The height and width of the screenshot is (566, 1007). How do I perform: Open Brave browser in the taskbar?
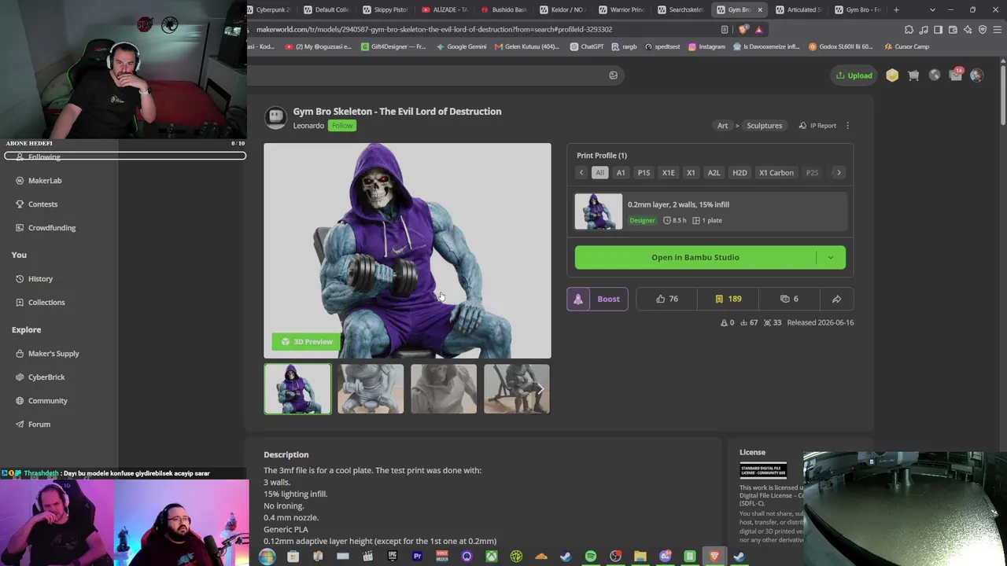tap(714, 557)
